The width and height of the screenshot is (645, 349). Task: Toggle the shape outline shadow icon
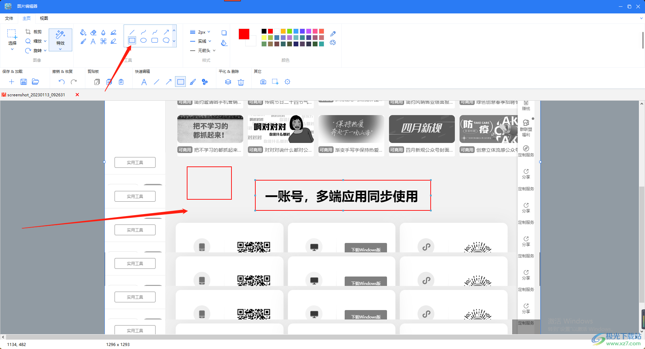click(x=224, y=33)
